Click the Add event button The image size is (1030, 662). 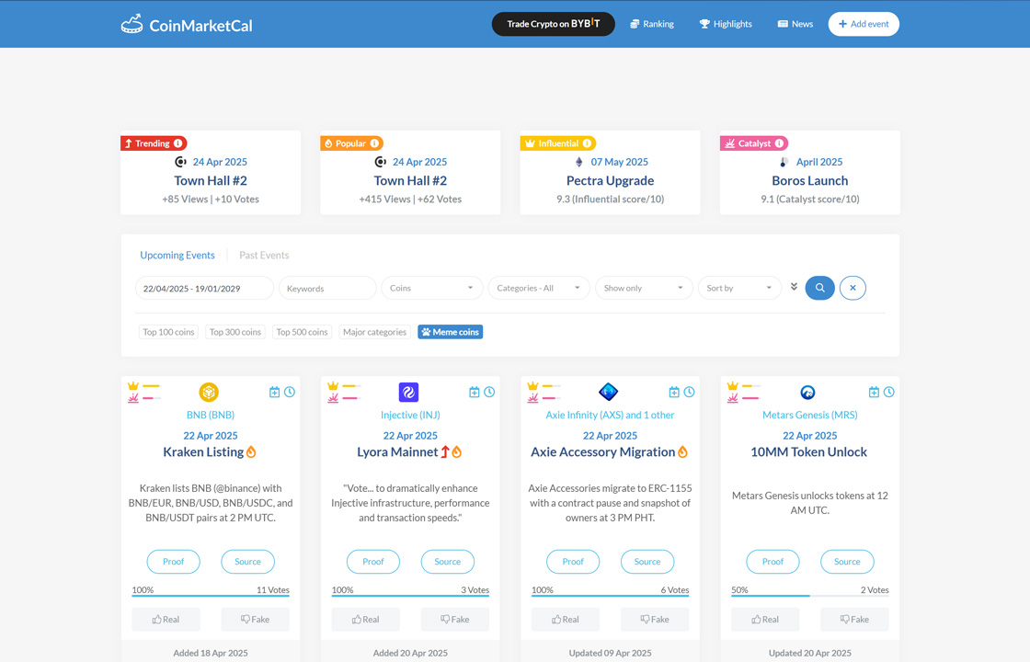864,24
